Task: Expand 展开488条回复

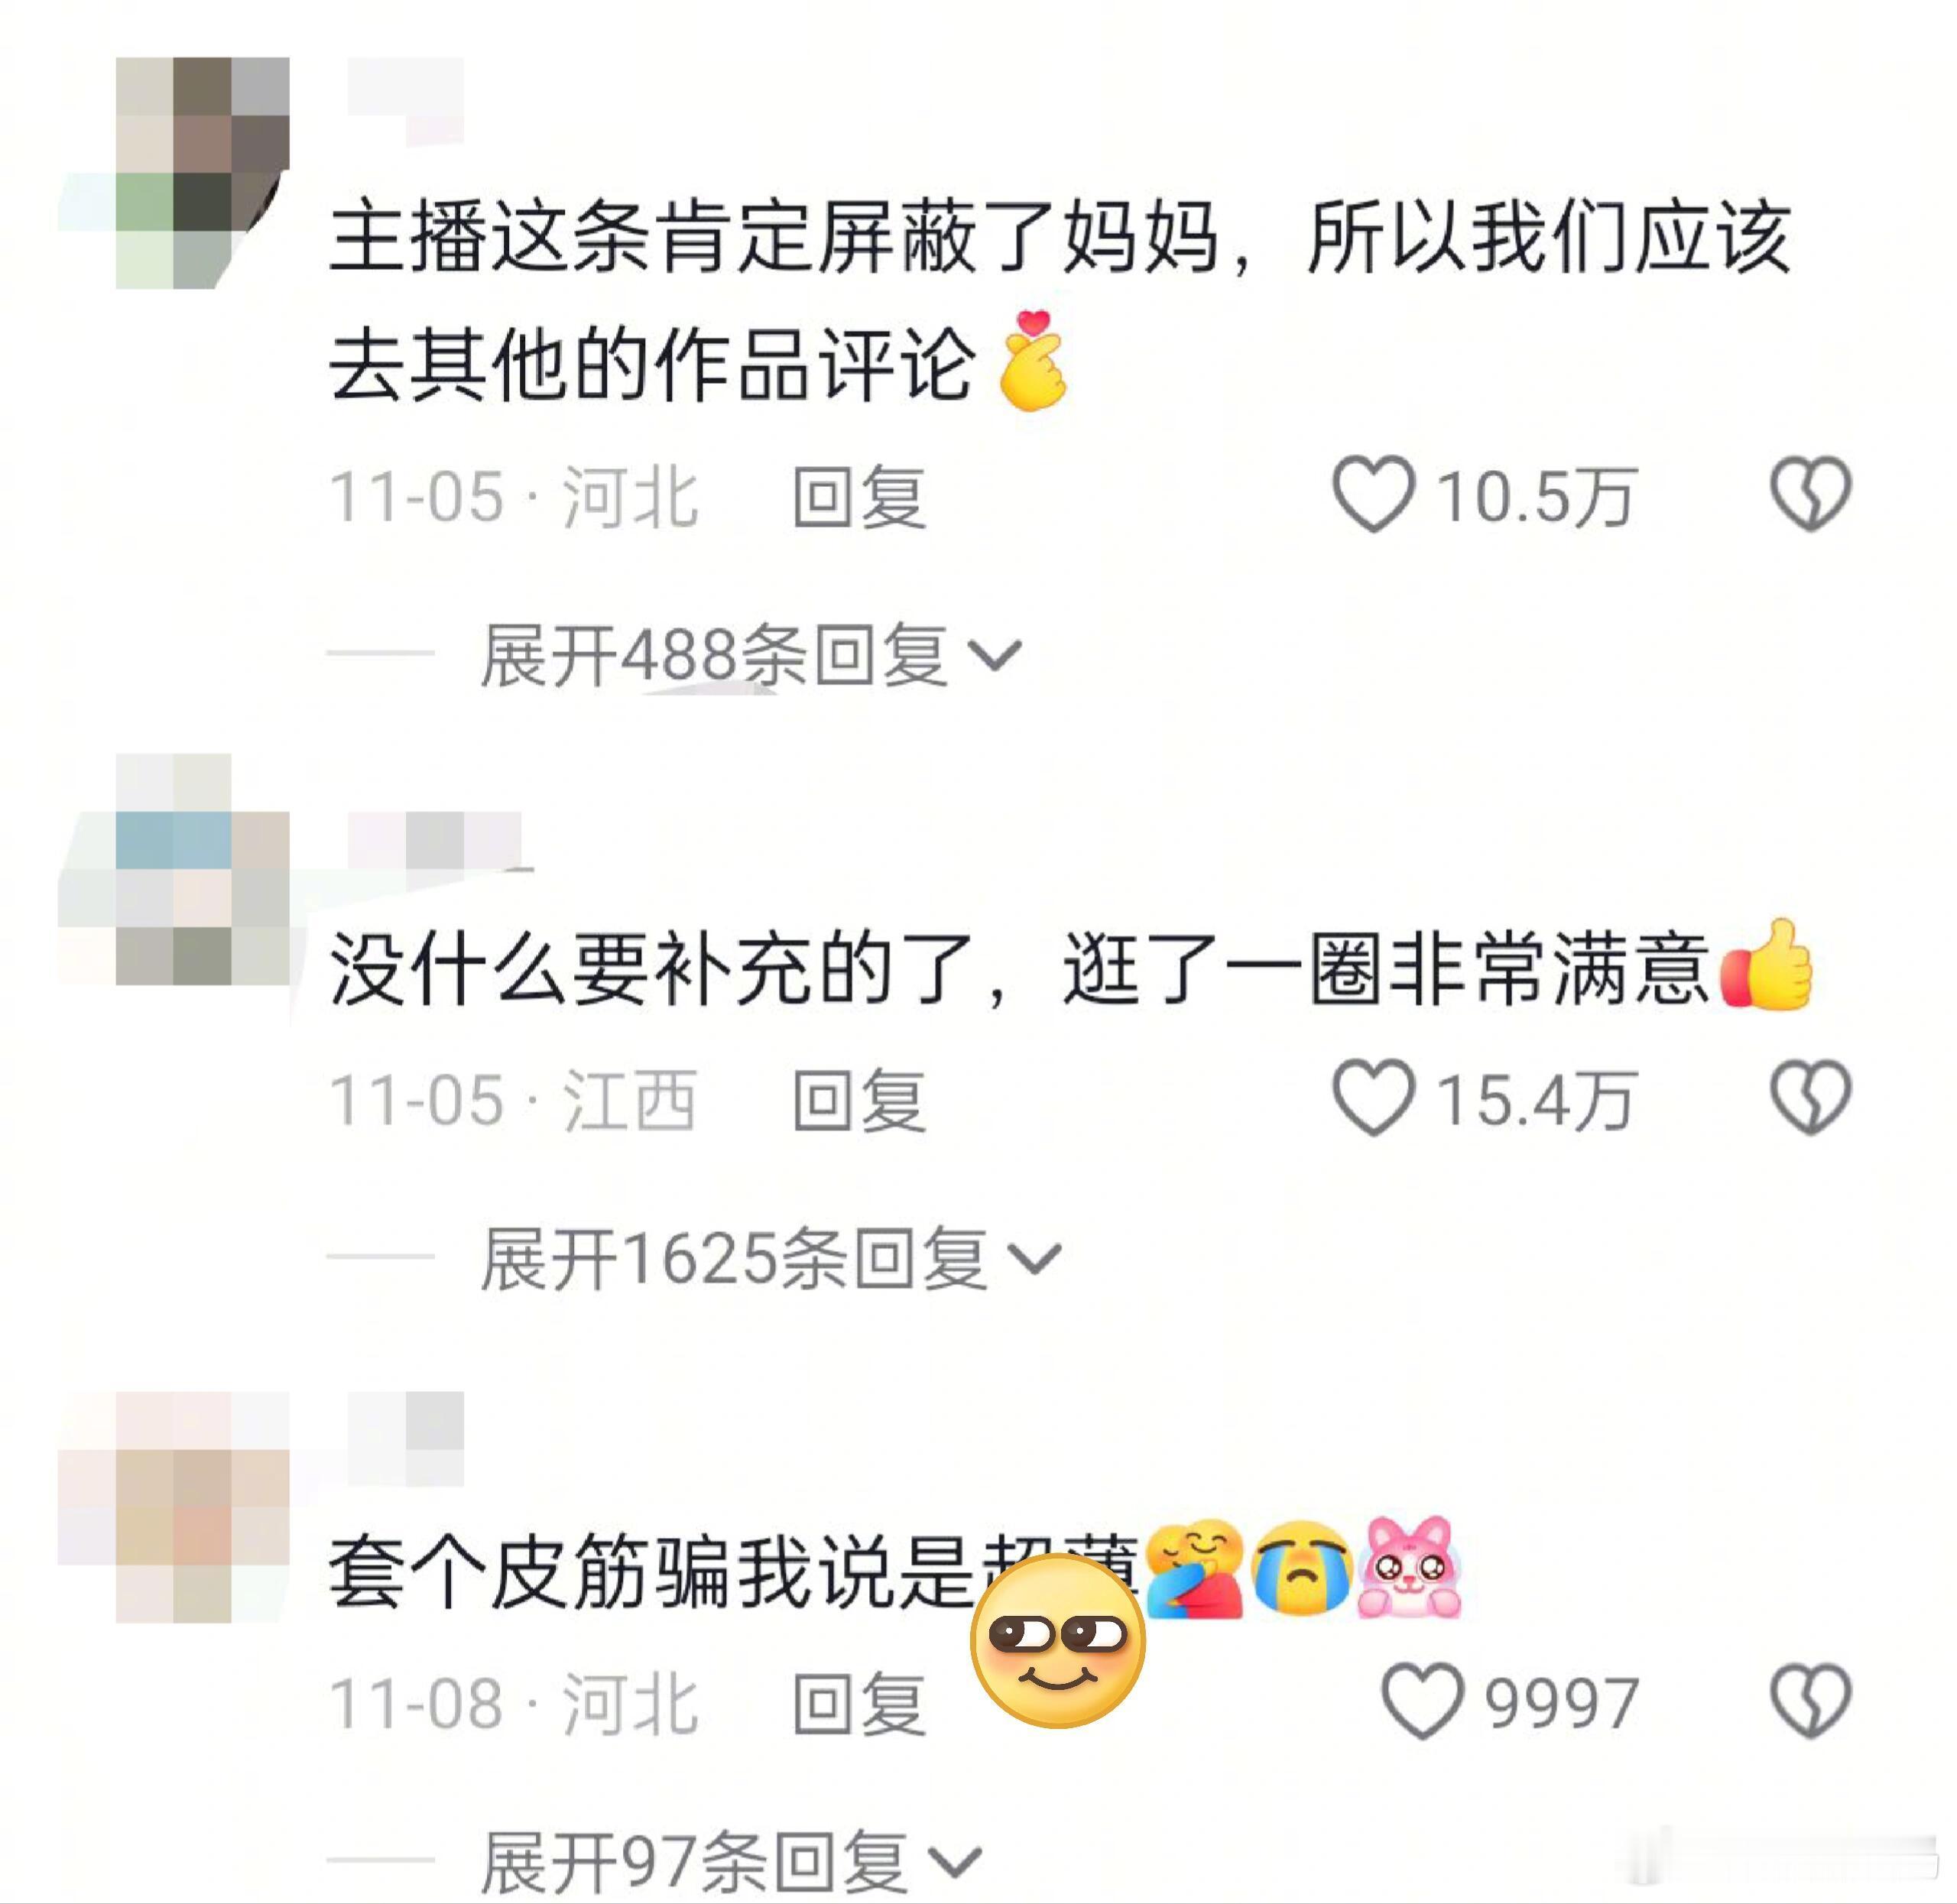Action: [751, 655]
